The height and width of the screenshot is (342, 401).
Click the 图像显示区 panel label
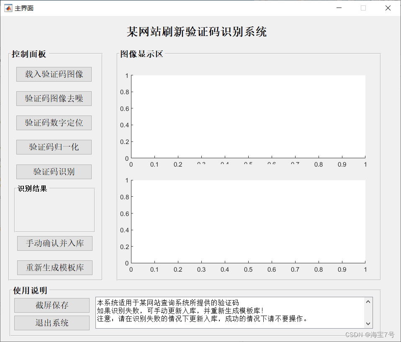click(141, 54)
